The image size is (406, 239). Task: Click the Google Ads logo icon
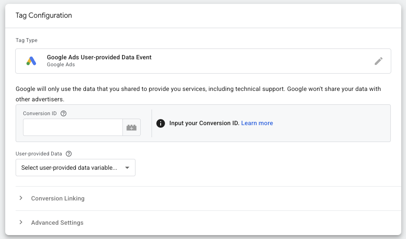31,61
